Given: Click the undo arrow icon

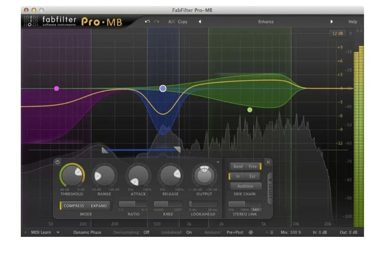Looking at the screenshot, I should (147, 22).
